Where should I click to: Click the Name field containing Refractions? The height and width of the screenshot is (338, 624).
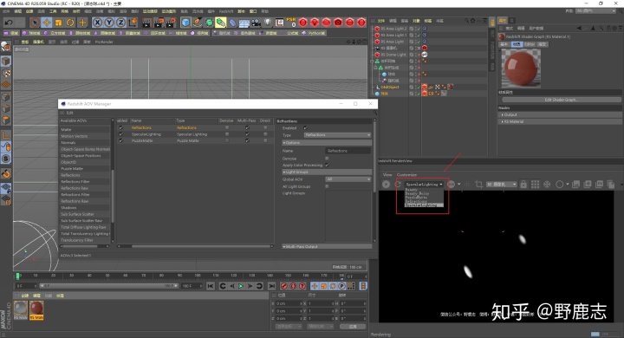[x=348, y=151]
